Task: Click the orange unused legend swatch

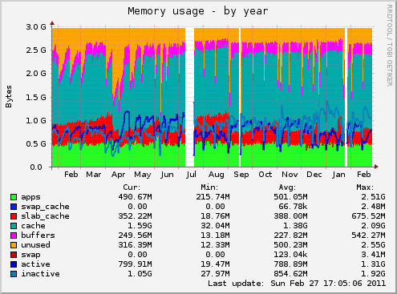Action: point(14,245)
